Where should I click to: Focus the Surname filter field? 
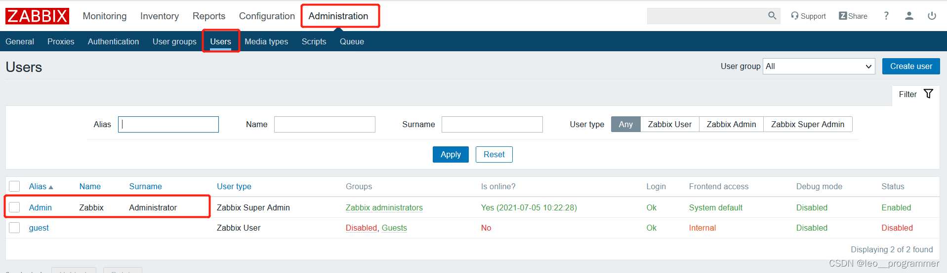(492, 124)
